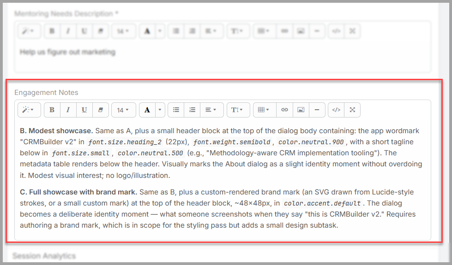Click the code text "color.neutral.900"

[311, 142]
